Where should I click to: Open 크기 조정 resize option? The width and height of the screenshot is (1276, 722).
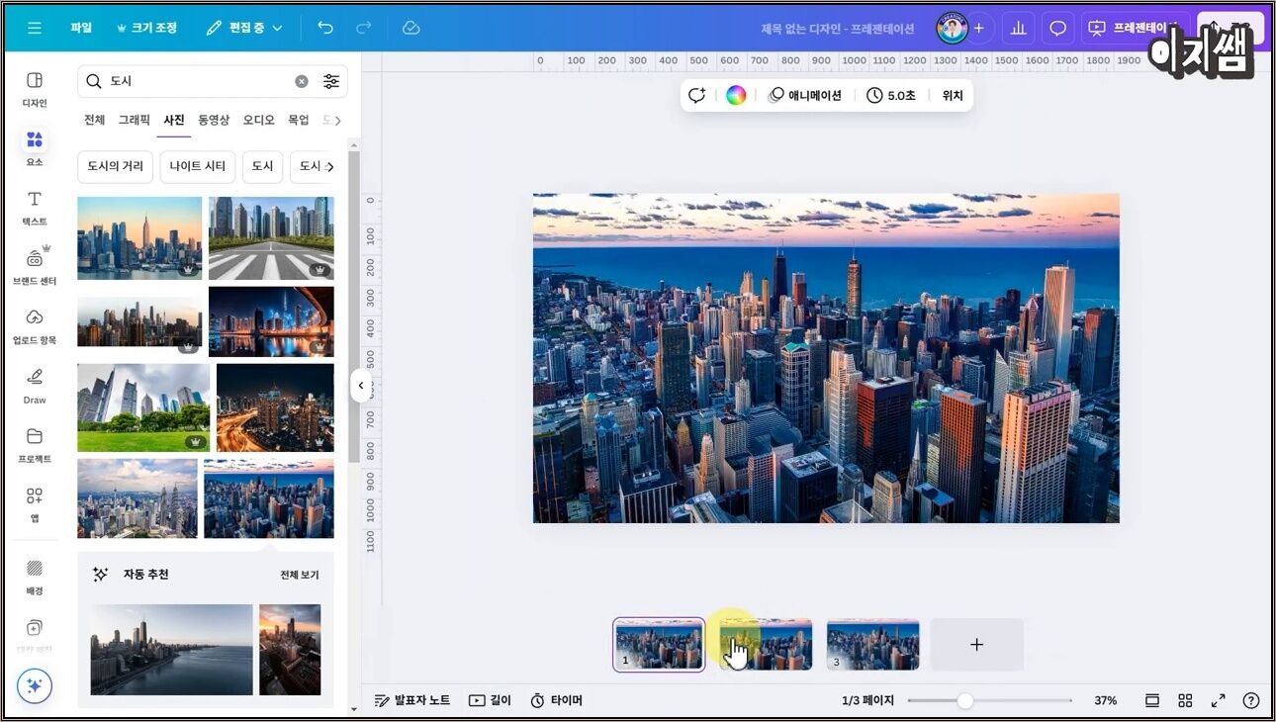pyautogui.click(x=146, y=28)
